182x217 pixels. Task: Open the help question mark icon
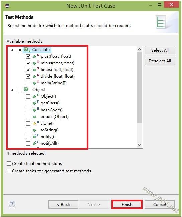[x=12, y=204]
